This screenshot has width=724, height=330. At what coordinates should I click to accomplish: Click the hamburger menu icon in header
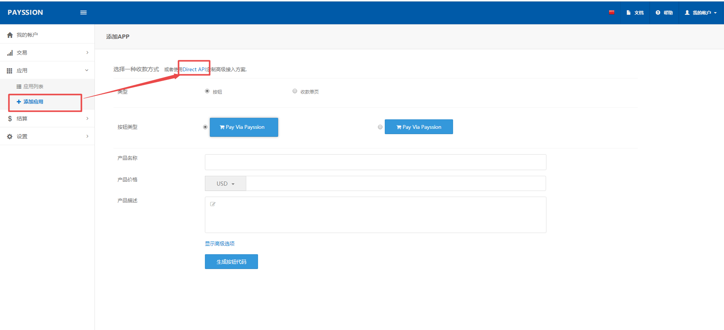pos(83,13)
